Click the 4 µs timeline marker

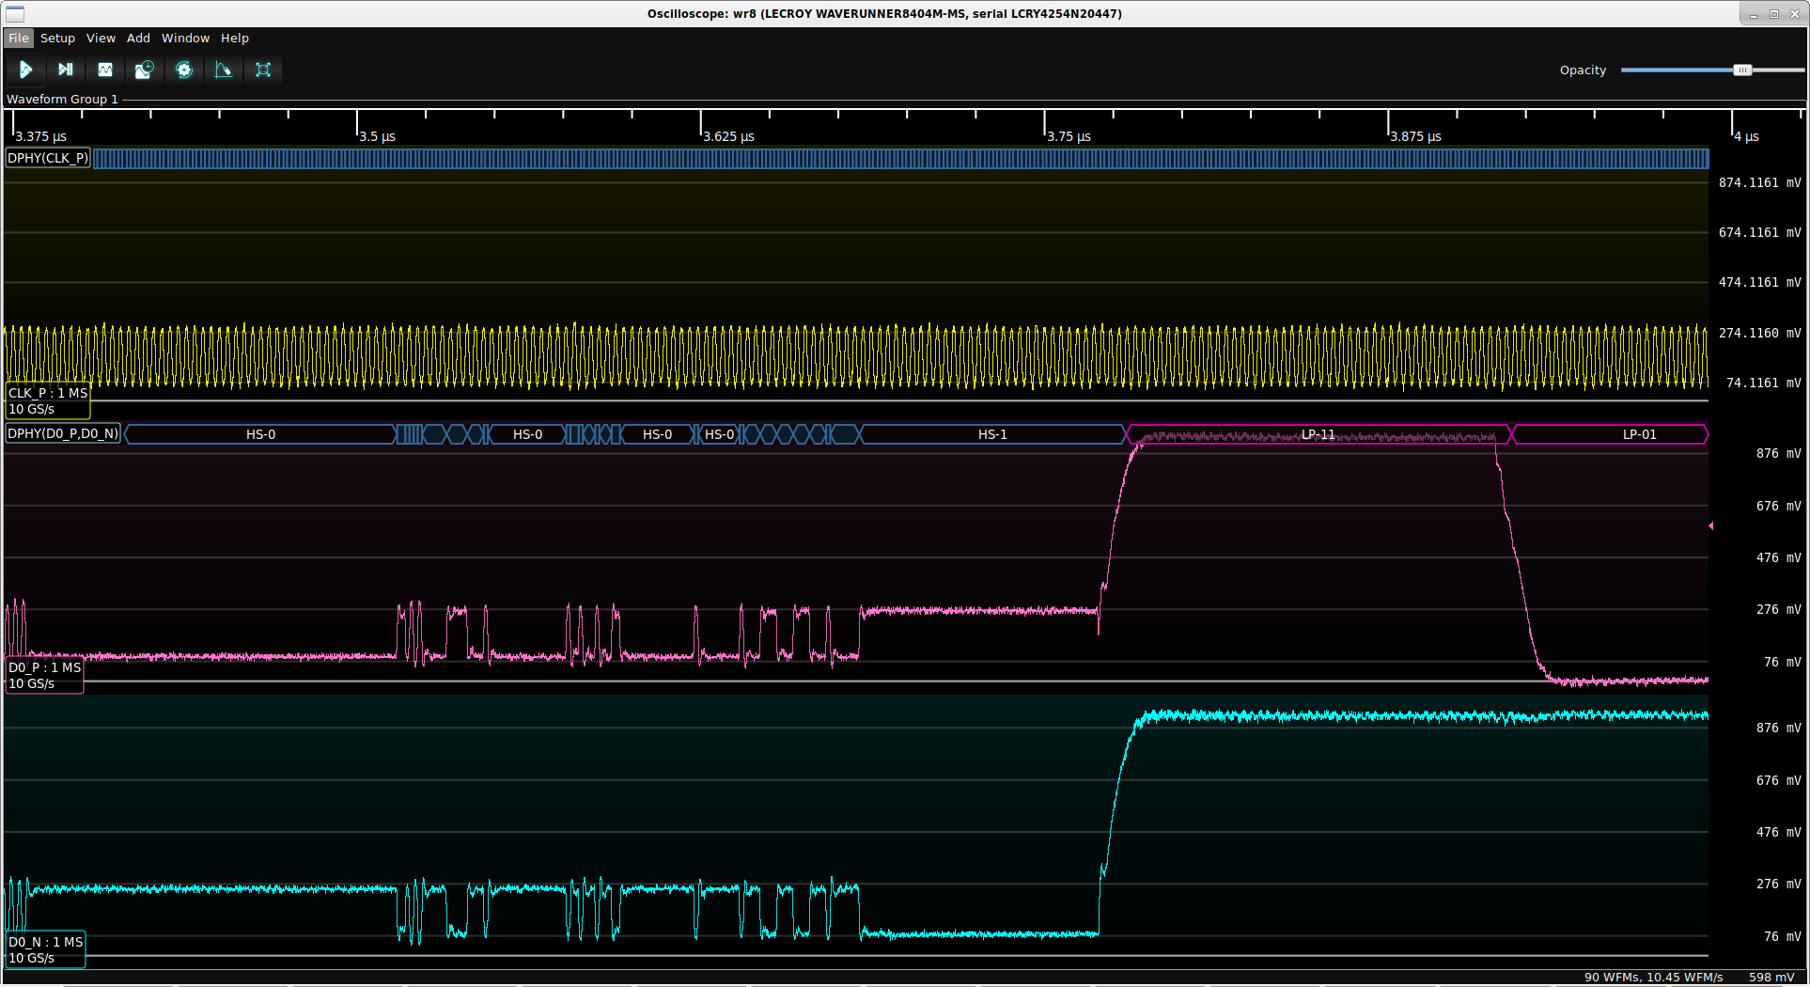pos(1746,136)
